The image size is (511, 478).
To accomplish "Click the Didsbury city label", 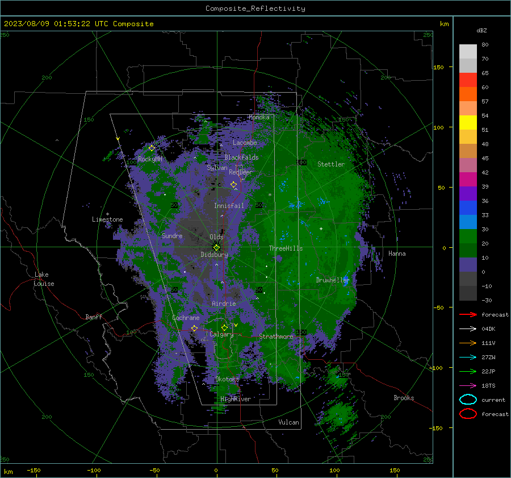I will coord(214,255).
